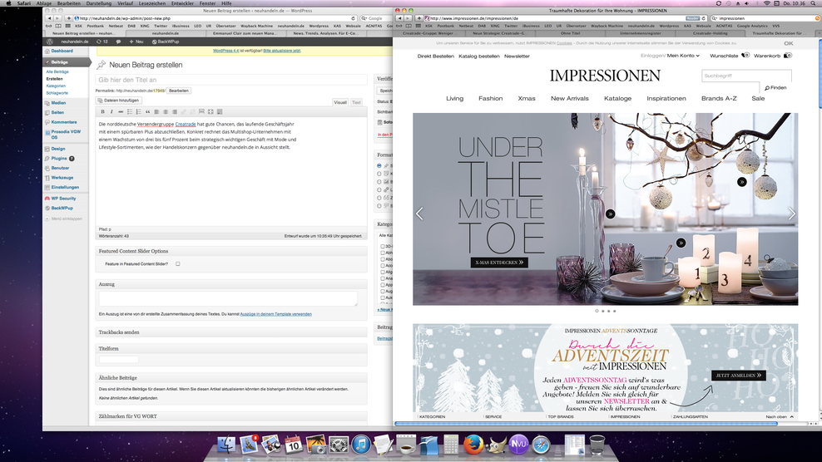The height and width of the screenshot is (462, 822).
Task: Reload the Impressionen page in Safari
Action: click(x=704, y=18)
